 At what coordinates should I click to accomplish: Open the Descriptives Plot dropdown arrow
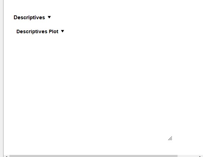[x=62, y=31]
